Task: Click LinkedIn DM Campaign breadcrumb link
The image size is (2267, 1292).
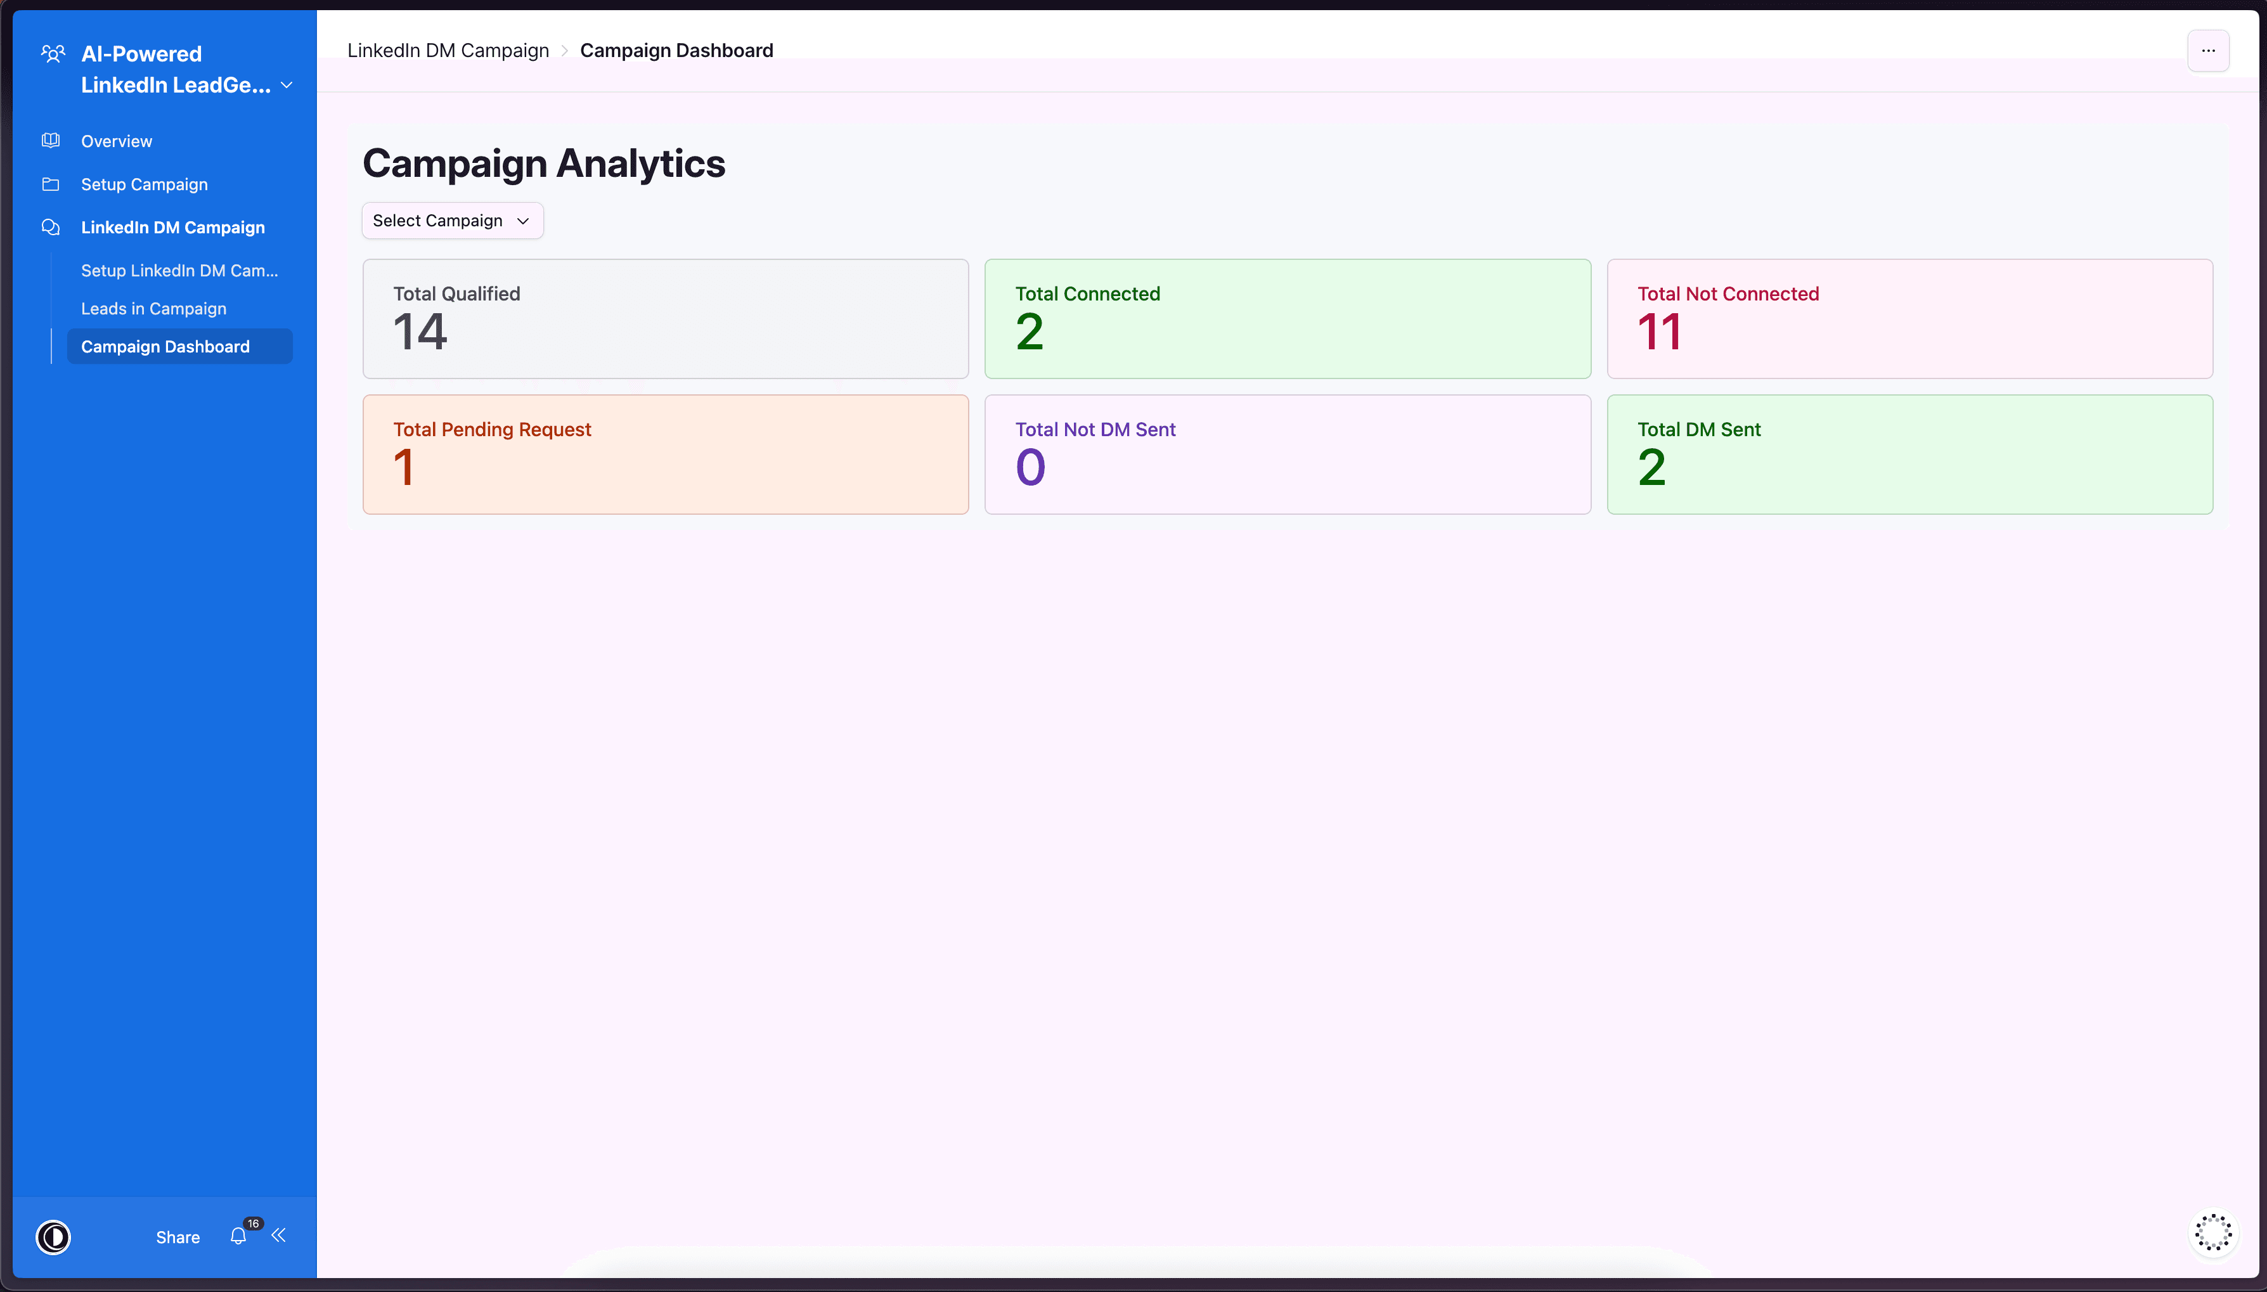Action: (448, 51)
